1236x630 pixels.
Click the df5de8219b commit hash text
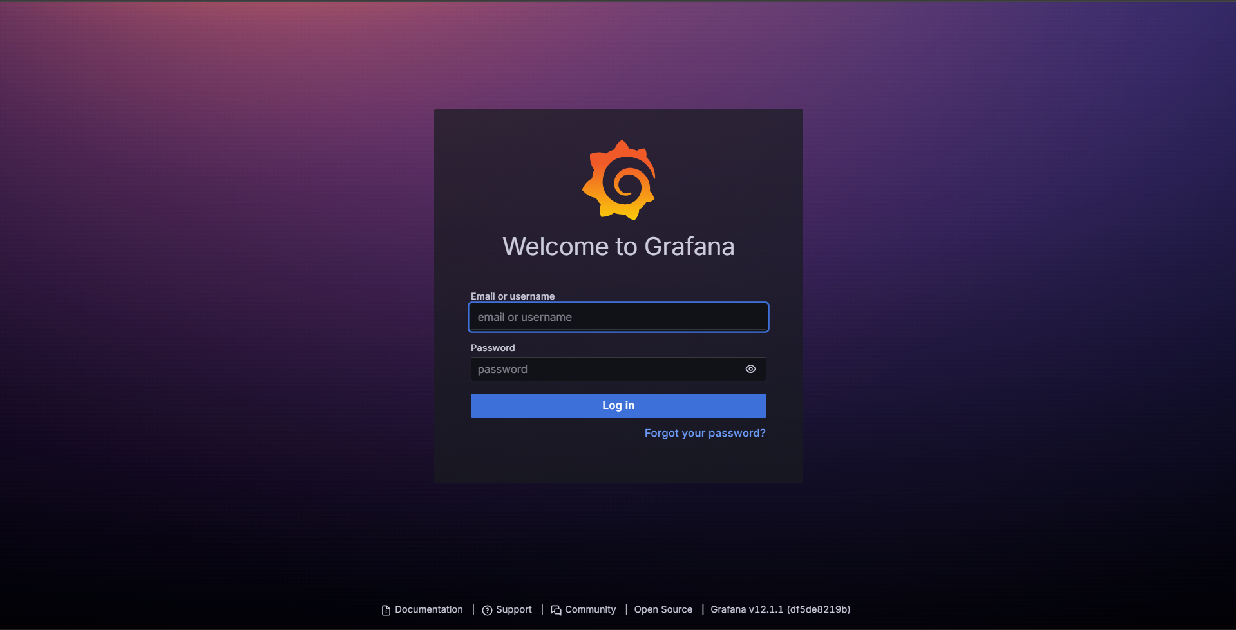pos(818,609)
